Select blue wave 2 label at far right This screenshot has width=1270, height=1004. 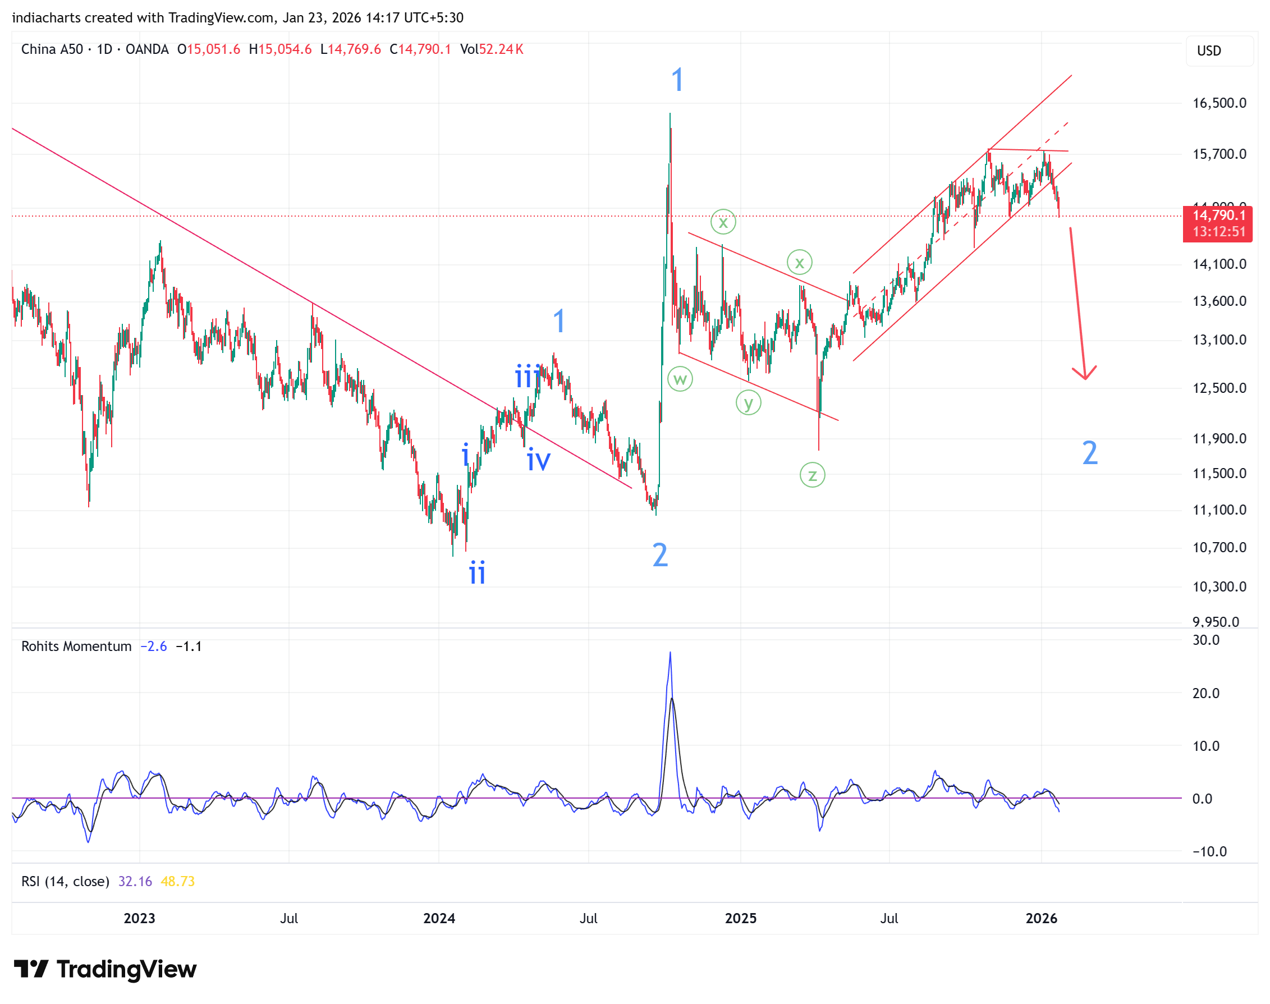(x=1090, y=453)
